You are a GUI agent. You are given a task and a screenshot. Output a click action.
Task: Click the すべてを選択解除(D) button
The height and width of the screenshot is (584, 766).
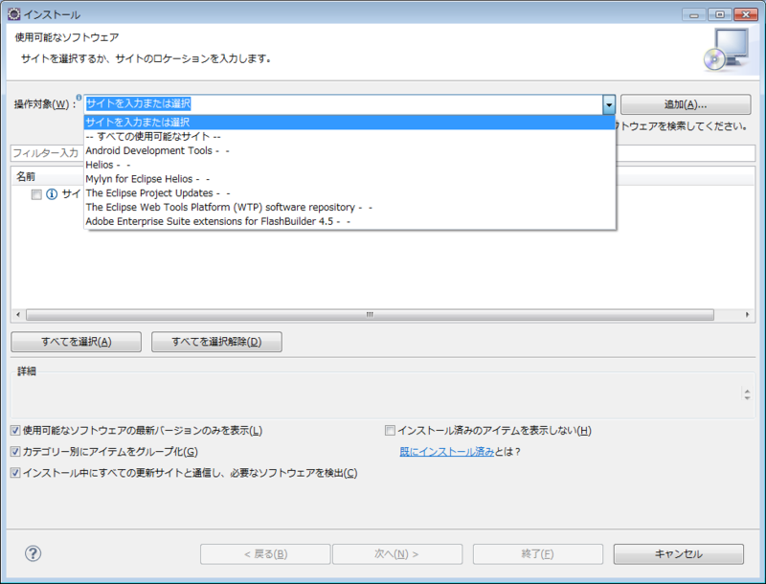coord(216,342)
